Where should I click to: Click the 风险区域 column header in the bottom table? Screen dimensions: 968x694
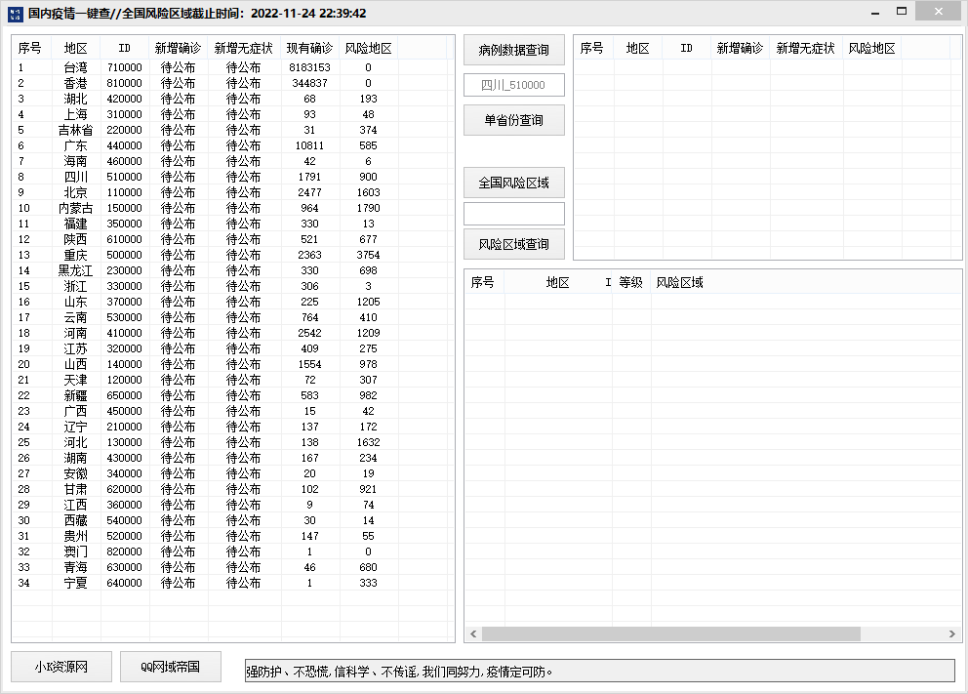click(680, 283)
